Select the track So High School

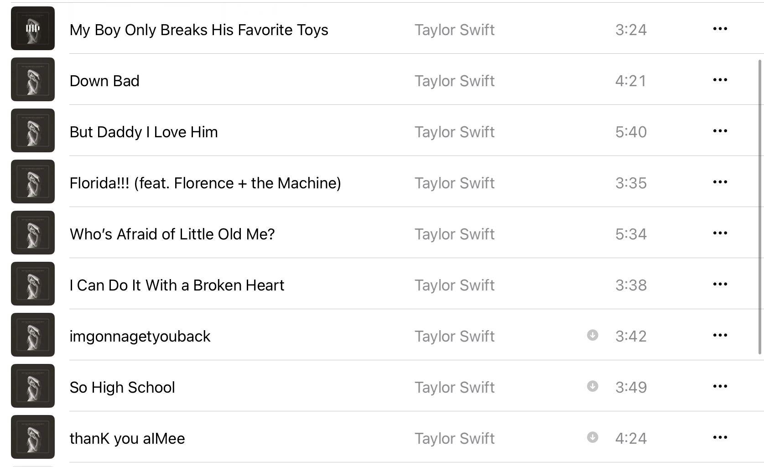(x=122, y=387)
